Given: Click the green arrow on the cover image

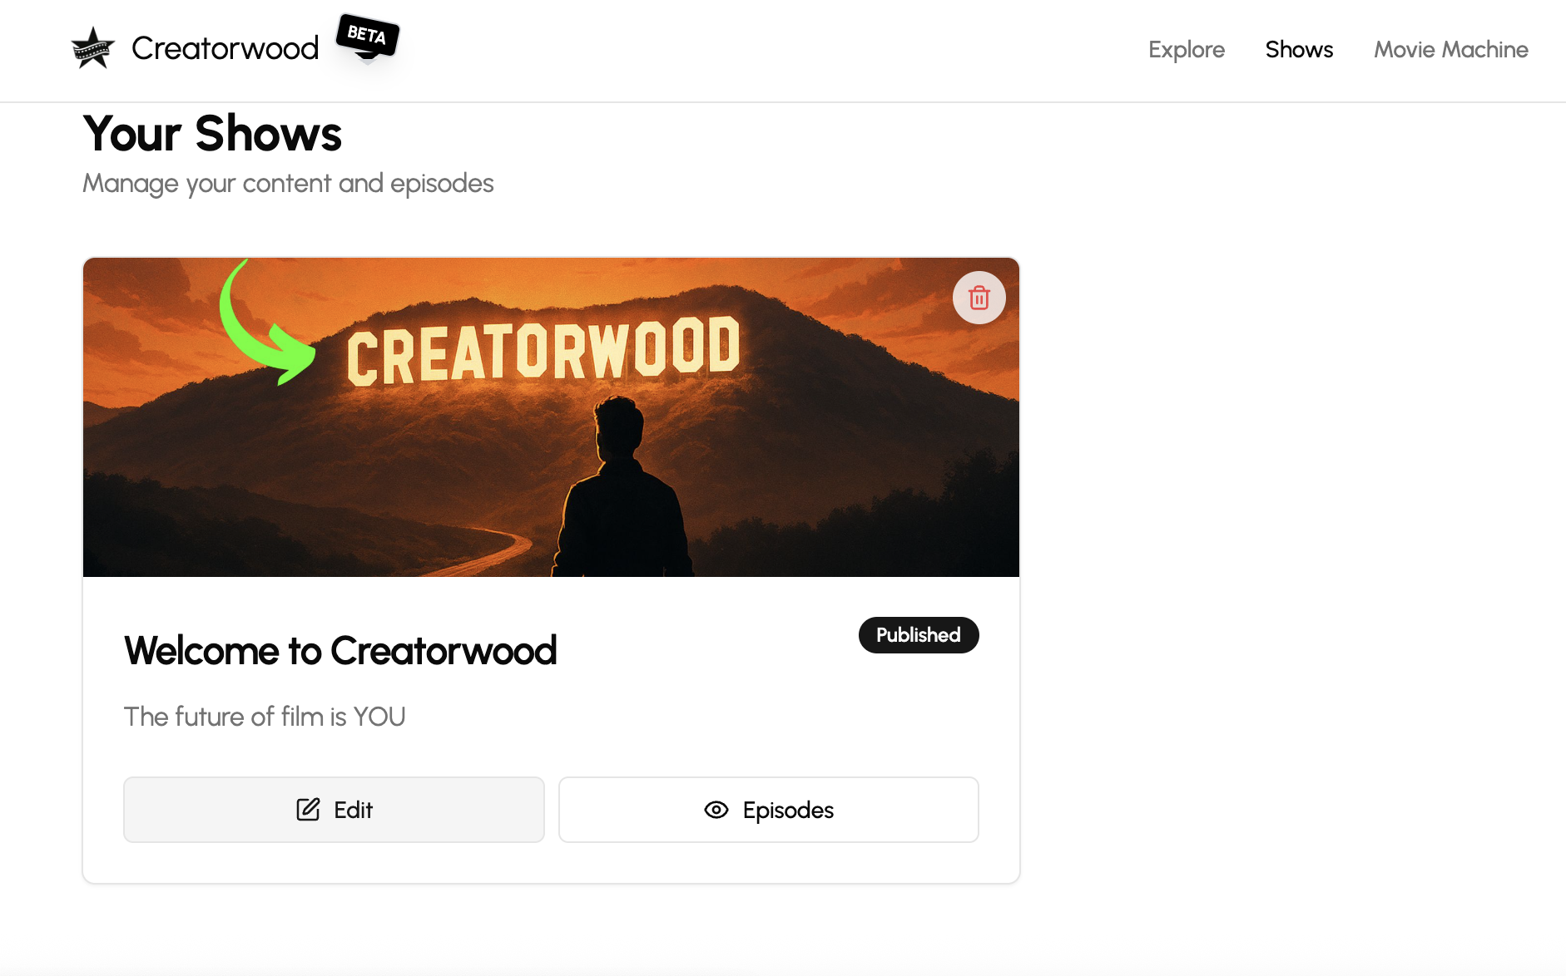Looking at the screenshot, I should [266, 323].
